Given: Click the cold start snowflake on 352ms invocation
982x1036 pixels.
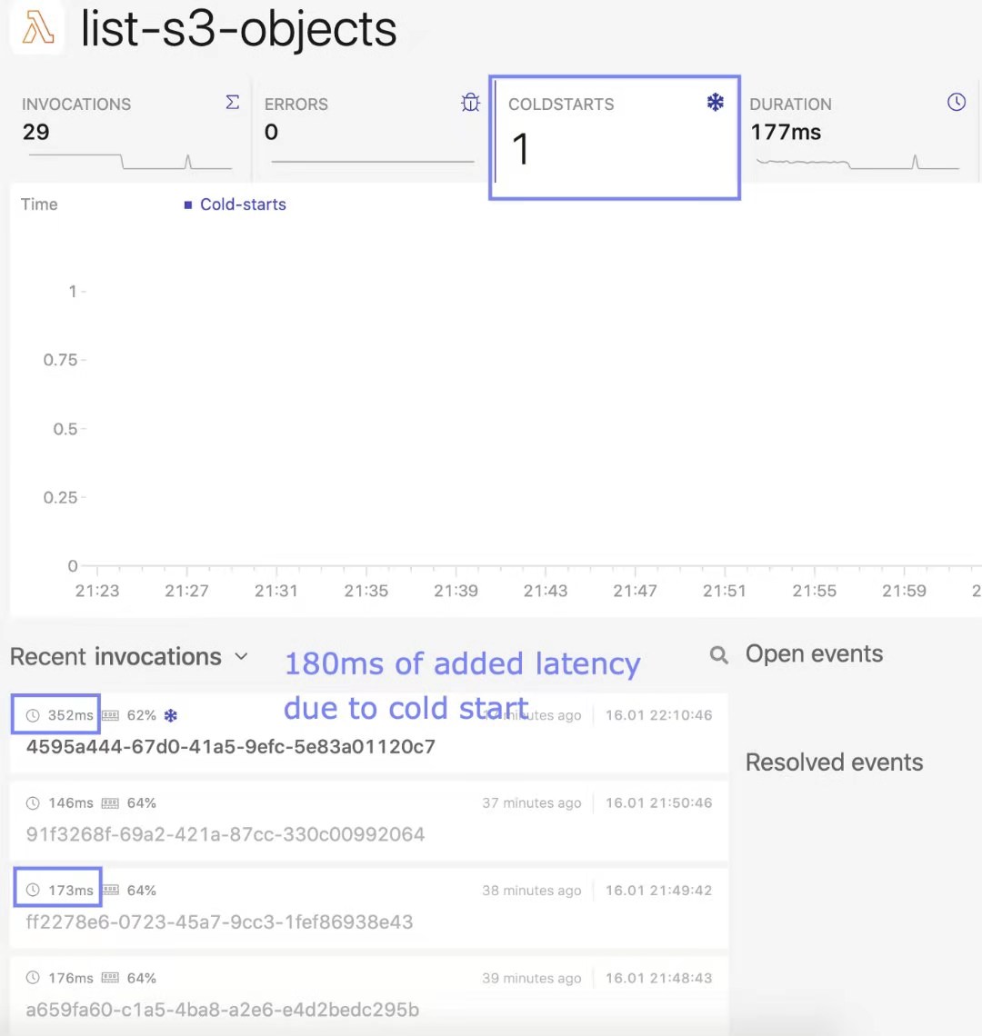Looking at the screenshot, I should pos(171,715).
